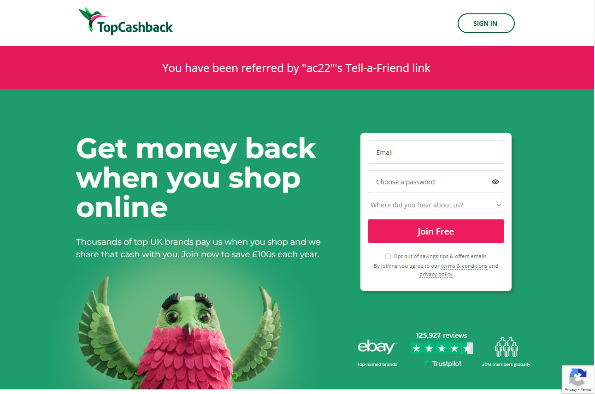
Task: Focus the Email input field
Action: pyautogui.click(x=436, y=152)
